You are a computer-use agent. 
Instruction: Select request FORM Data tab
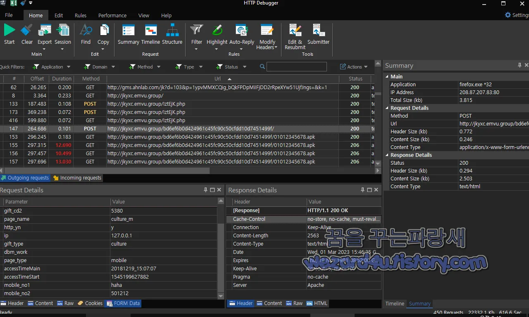[123, 303]
